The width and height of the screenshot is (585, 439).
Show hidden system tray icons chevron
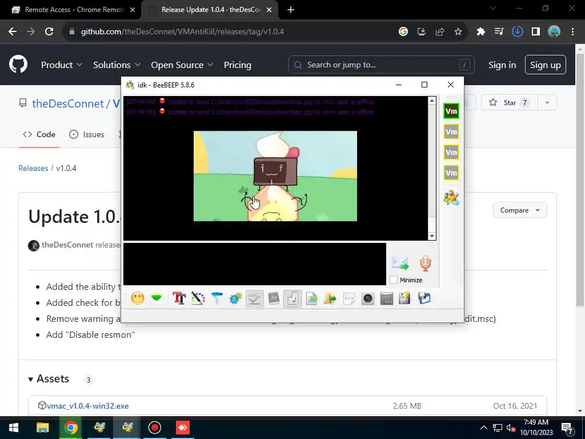pyautogui.click(x=483, y=428)
